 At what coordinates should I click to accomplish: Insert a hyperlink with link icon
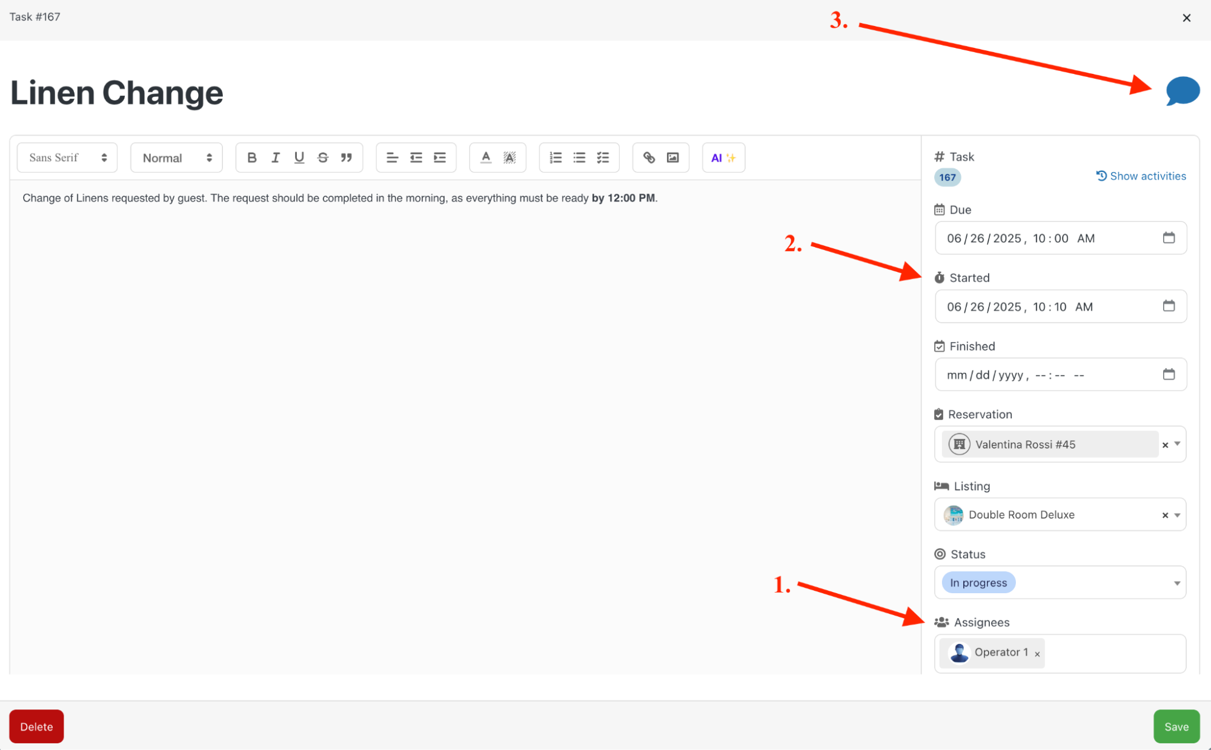(x=649, y=158)
